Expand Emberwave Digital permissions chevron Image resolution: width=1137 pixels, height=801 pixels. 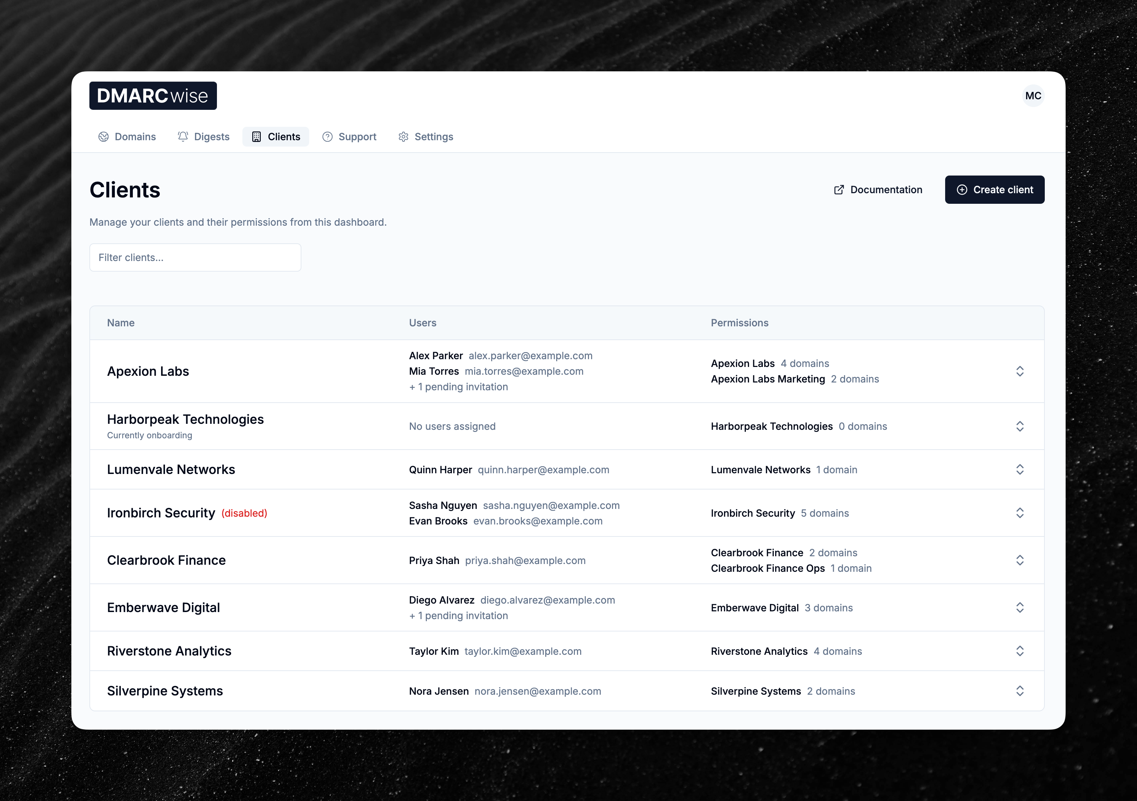tap(1020, 607)
